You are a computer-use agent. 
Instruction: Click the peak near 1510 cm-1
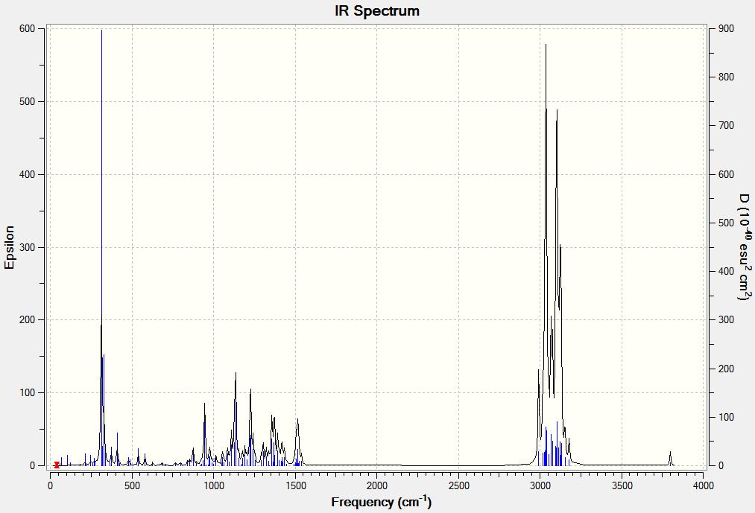pos(297,442)
